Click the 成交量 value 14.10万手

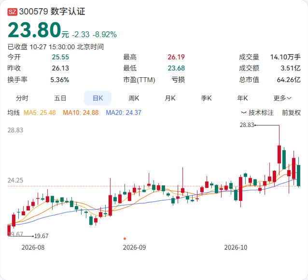pos(285,57)
